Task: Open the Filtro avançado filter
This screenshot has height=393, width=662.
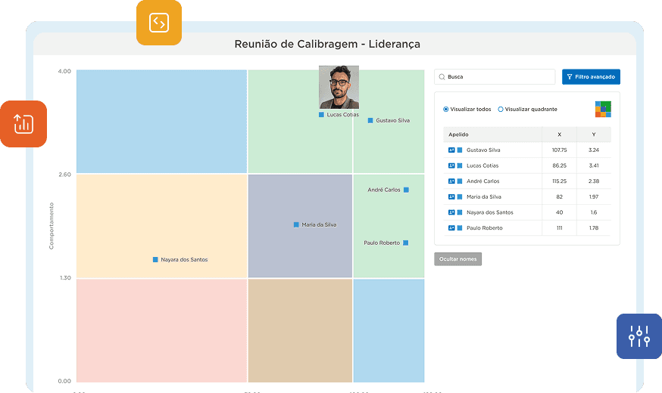Action: point(591,77)
